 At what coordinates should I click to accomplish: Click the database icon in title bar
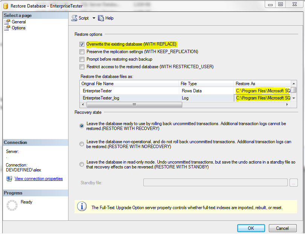pos(6,5)
